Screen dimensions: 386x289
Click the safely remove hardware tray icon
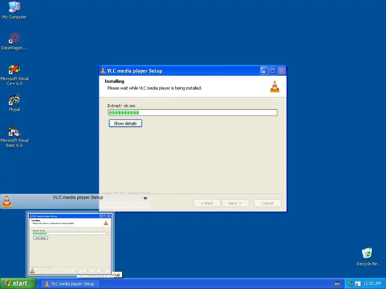click(351, 284)
